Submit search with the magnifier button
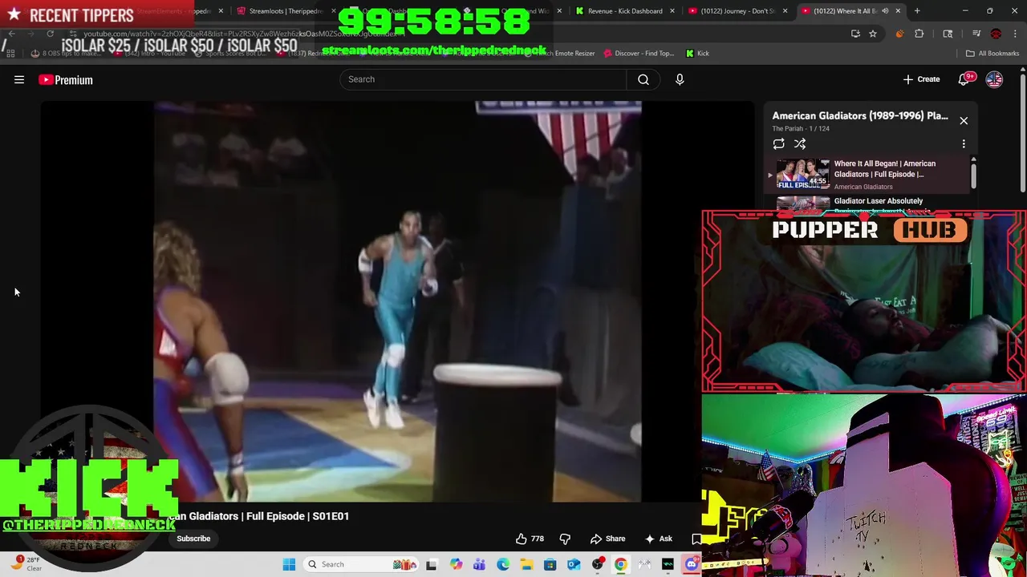The height and width of the screenshot is (577, 1027). click(x=643, y=79)
